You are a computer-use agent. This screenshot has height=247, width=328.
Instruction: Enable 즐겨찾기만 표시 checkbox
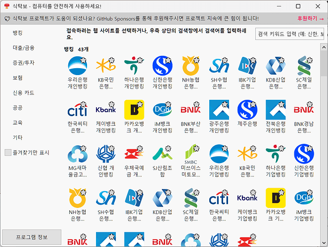click(x=8, y=153)
